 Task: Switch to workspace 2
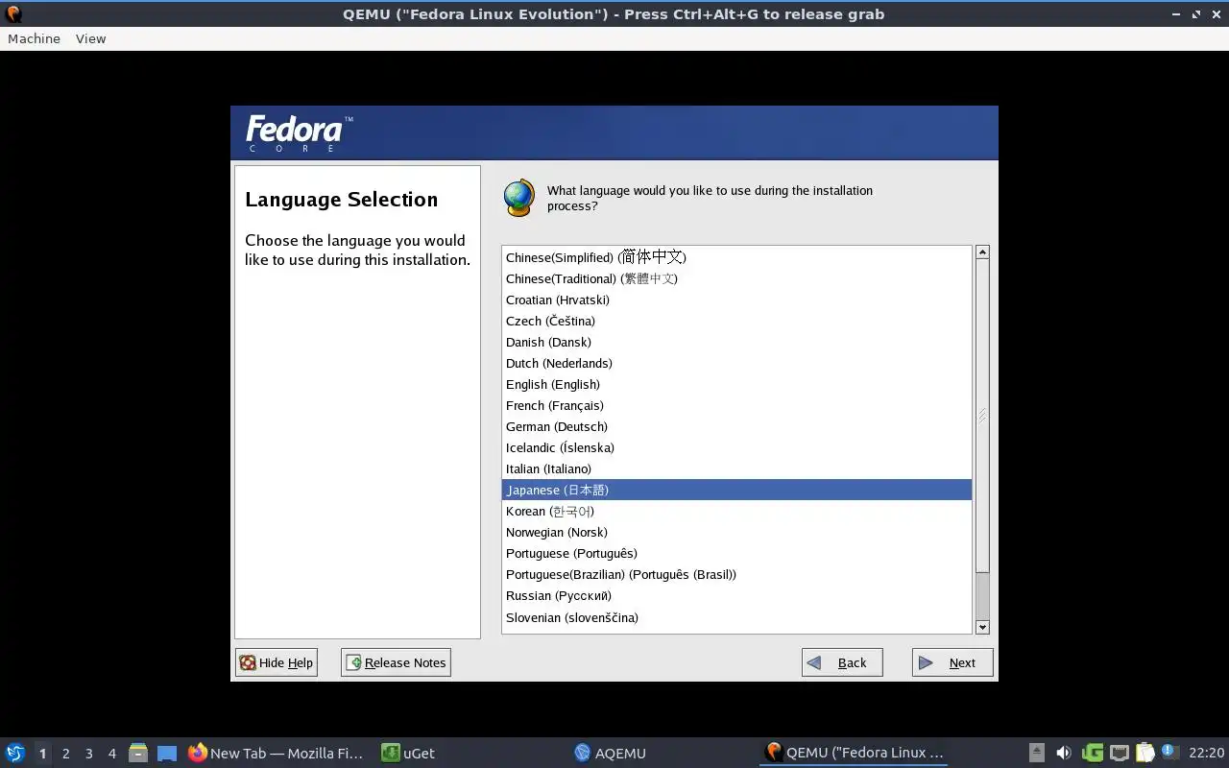tap(65, 754)
